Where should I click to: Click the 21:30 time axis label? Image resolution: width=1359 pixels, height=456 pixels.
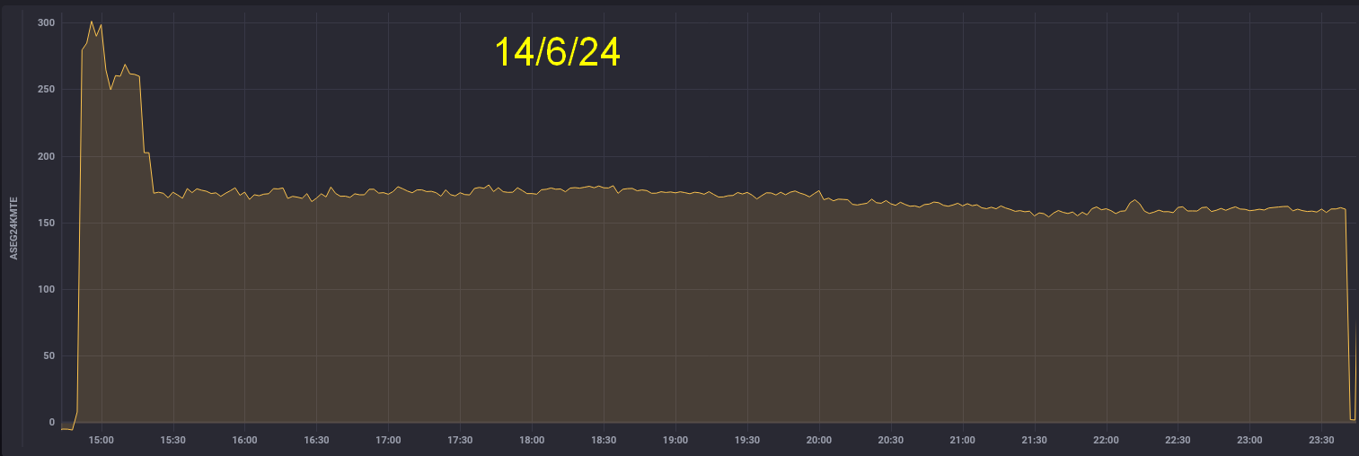pyautogui.click(x=1035, y=440)
